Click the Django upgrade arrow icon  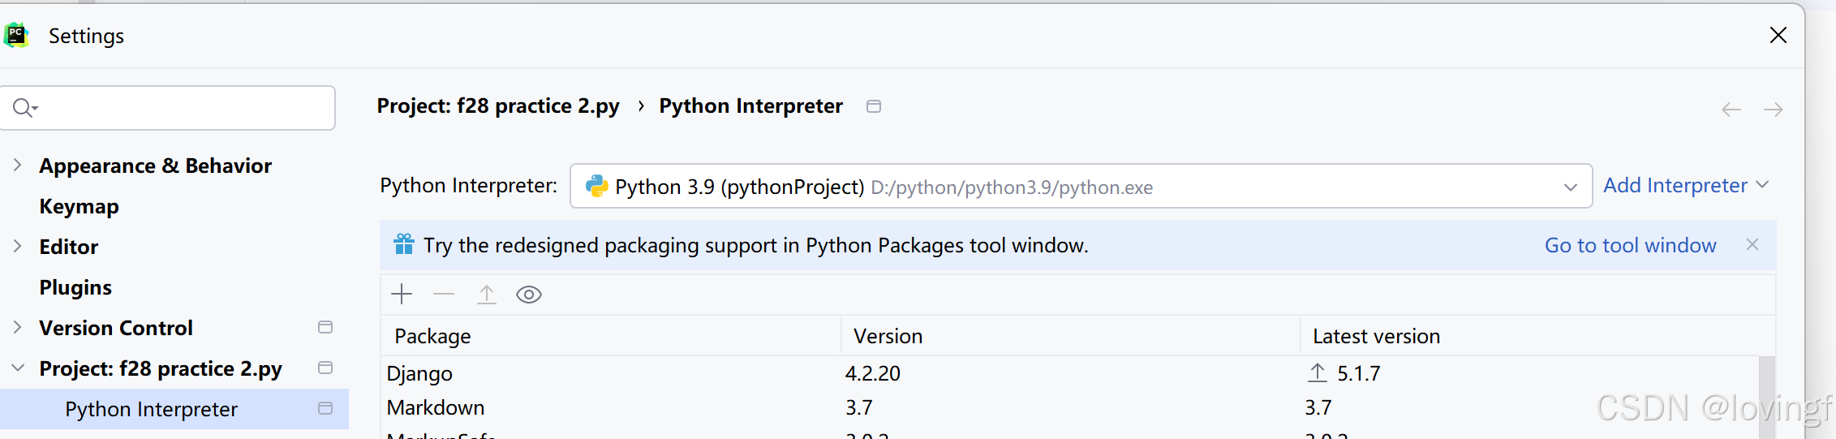pyautogui.click(x=1318, y=373)
